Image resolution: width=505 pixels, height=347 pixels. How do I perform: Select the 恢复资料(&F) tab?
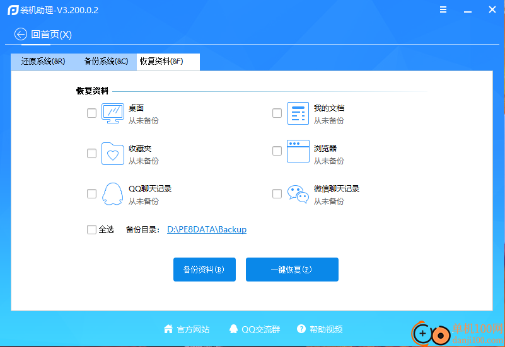(x=168, y=62)
